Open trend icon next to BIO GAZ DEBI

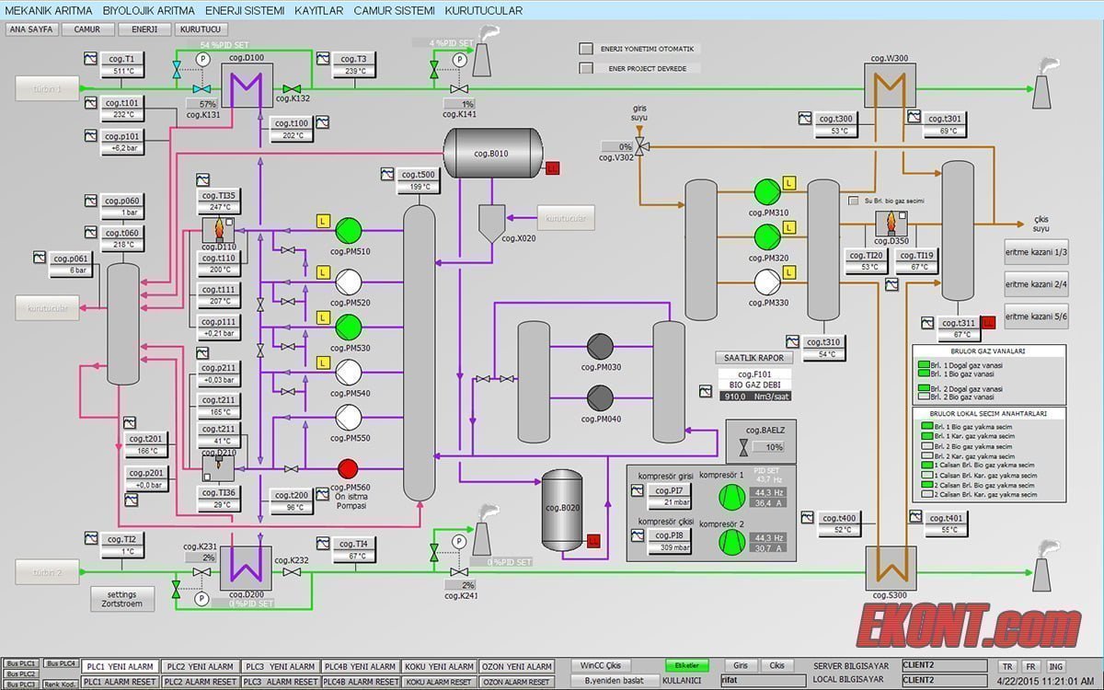[705, 391]
